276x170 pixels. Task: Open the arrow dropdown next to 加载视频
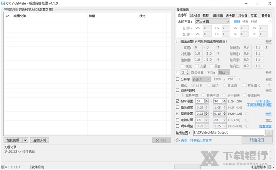pos(25,140)
